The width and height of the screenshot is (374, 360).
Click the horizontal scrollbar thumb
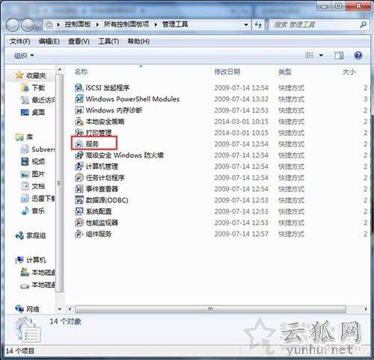click(210, 309)
